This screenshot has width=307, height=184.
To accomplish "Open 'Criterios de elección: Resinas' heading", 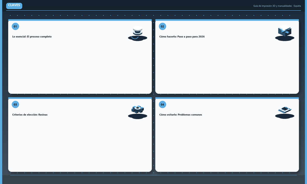I will (x=30, y=114).
